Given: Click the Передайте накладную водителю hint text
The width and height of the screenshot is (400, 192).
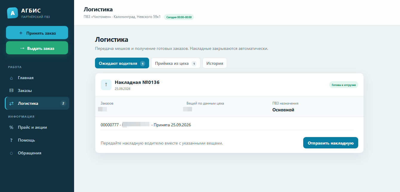Looking at the screenshot, I should coord(162,143).
